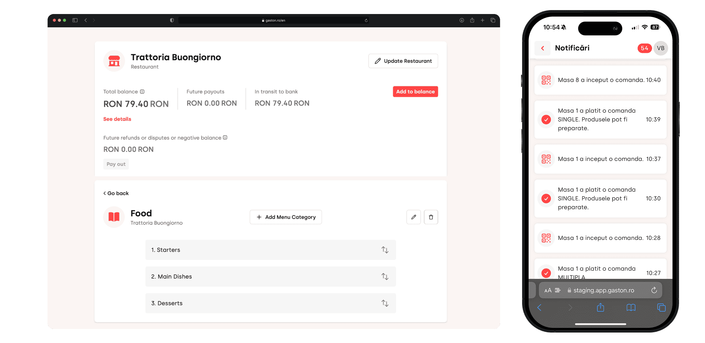This screenshot has width=705, height=343.
Task: Tap the staging.app.gaston.ro address field
Action: [x=603, y=290]
